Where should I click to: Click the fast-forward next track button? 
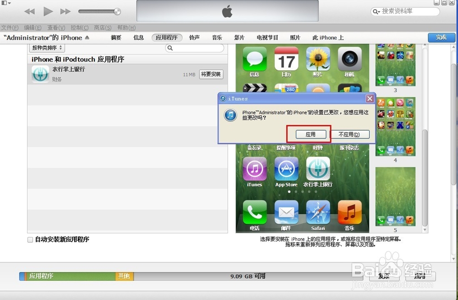[65, 11]
